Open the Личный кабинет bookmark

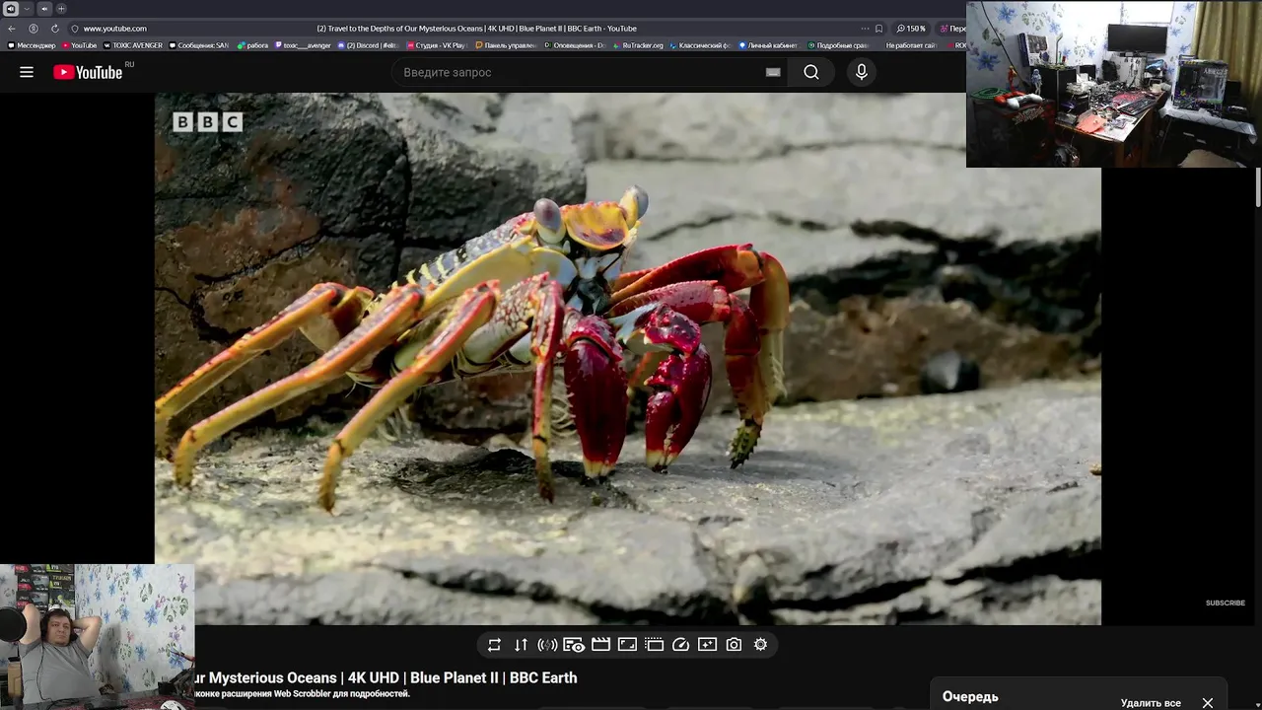coord(768,45)
